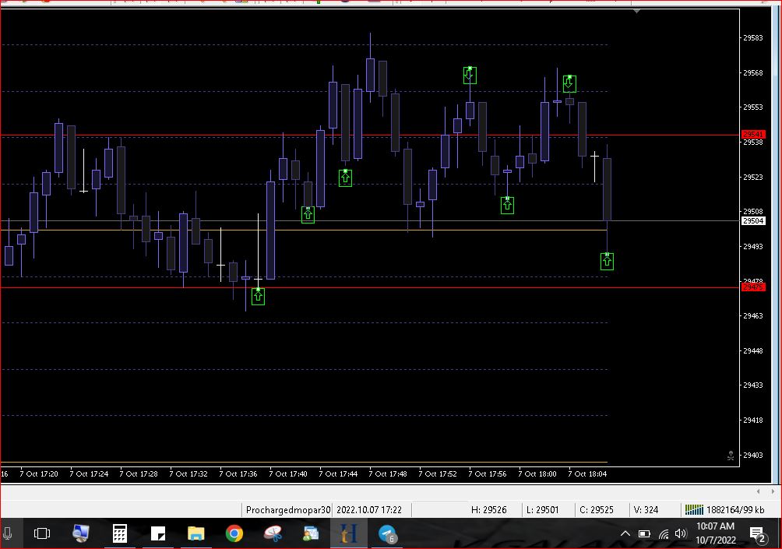Open Telegram from the taskbar
The image size is (782, 549).
tap(388, 533)
